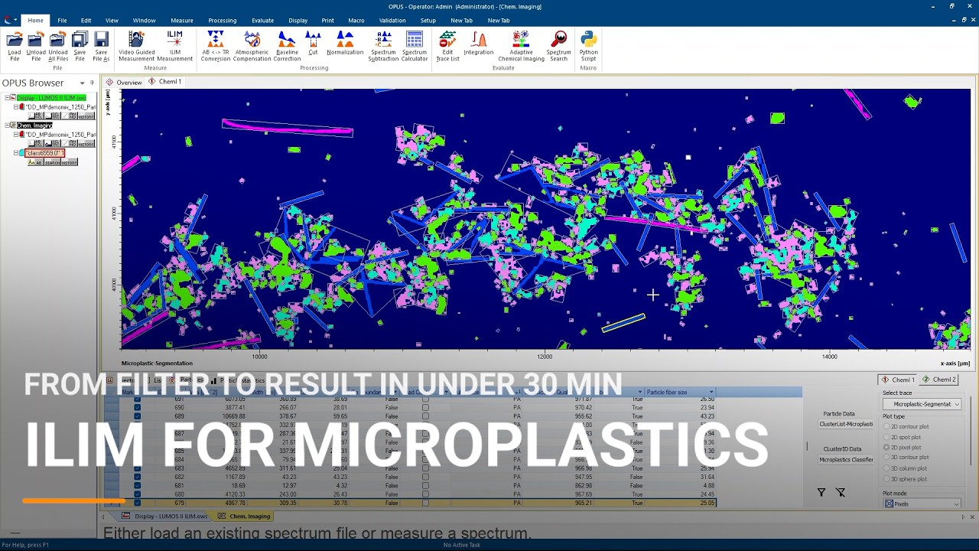This screenshot has height=551, width=979.
Task: Open the Measure ribbon tab
Action: tap(182, 21)
